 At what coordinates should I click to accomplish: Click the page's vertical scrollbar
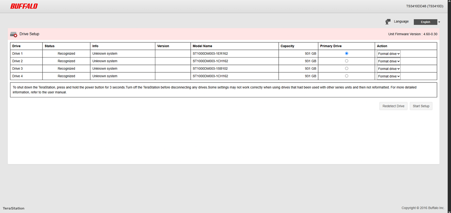click(449, 106)
